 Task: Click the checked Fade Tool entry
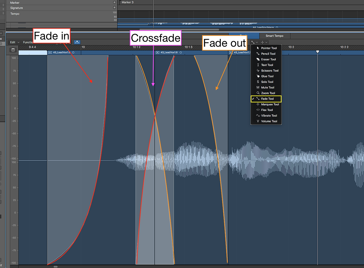[x=266, y=99]
